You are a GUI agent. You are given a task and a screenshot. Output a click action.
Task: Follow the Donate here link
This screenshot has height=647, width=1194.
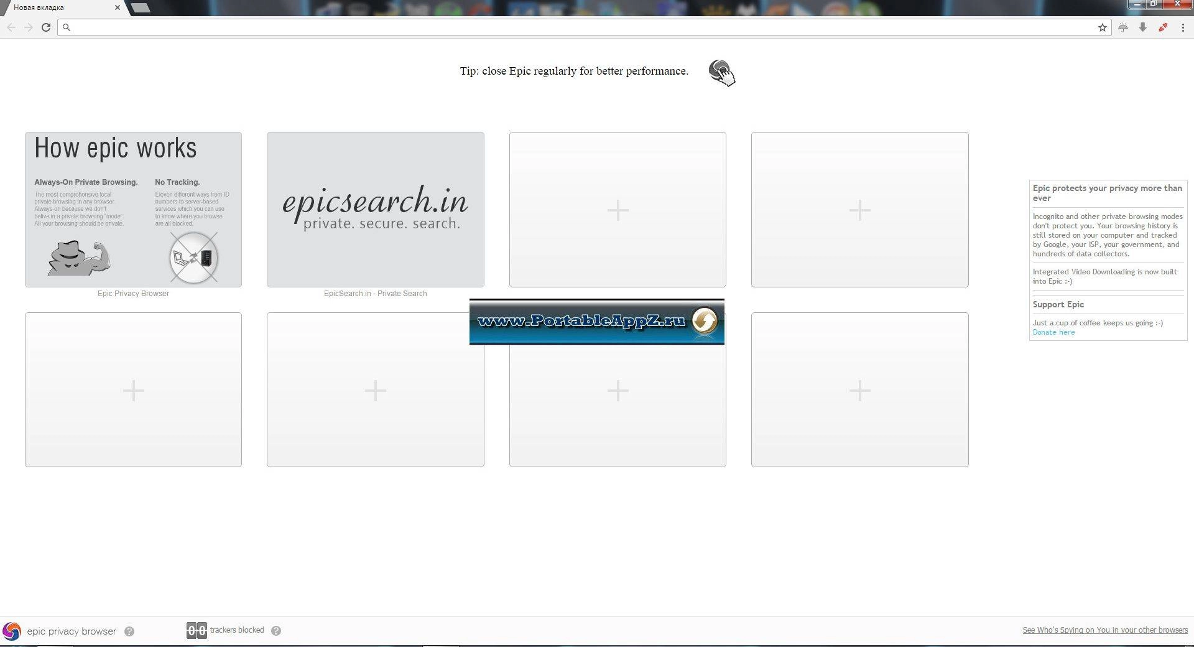(x=1053, y=332)
